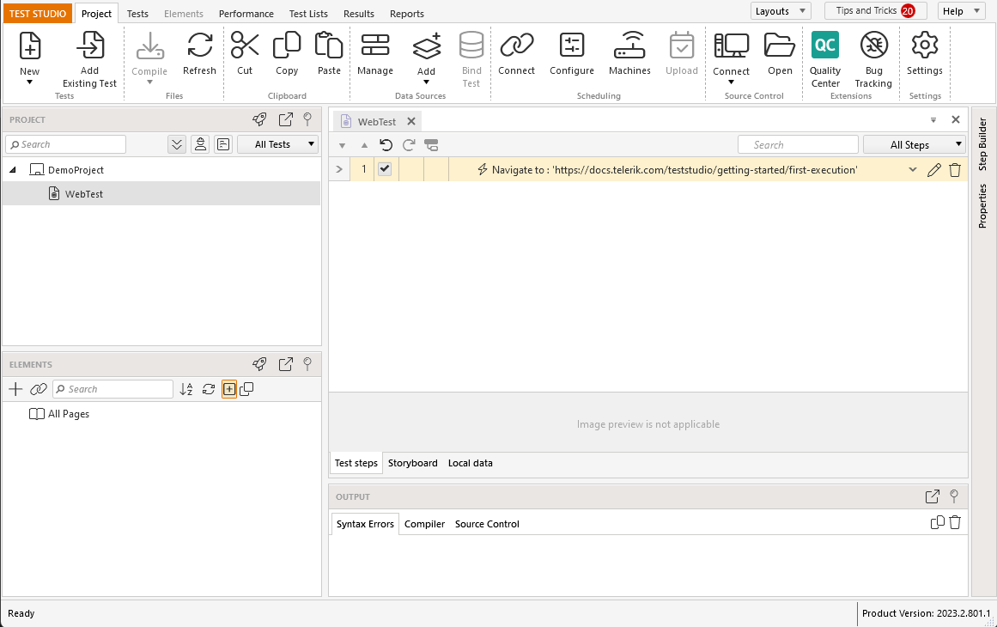Pin the Project panel
Viewport: 997px width, 627px height.
coord(307,119)
